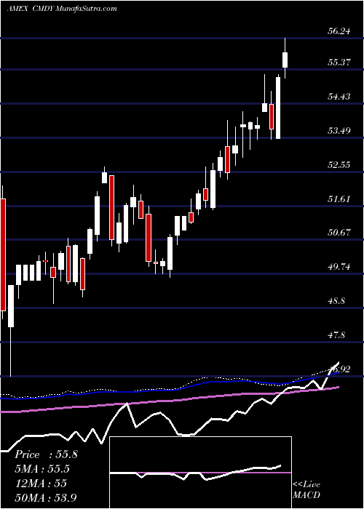Click the 49.74 price axis label
Image resolution: width=364 pixels, height=509 pixels.
click(339, 267)
